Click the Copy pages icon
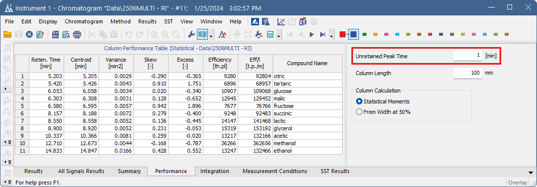This screenshot has width=537, height=187. point(103,34)
